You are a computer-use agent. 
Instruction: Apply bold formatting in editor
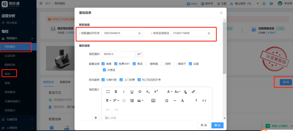point(116,92)
